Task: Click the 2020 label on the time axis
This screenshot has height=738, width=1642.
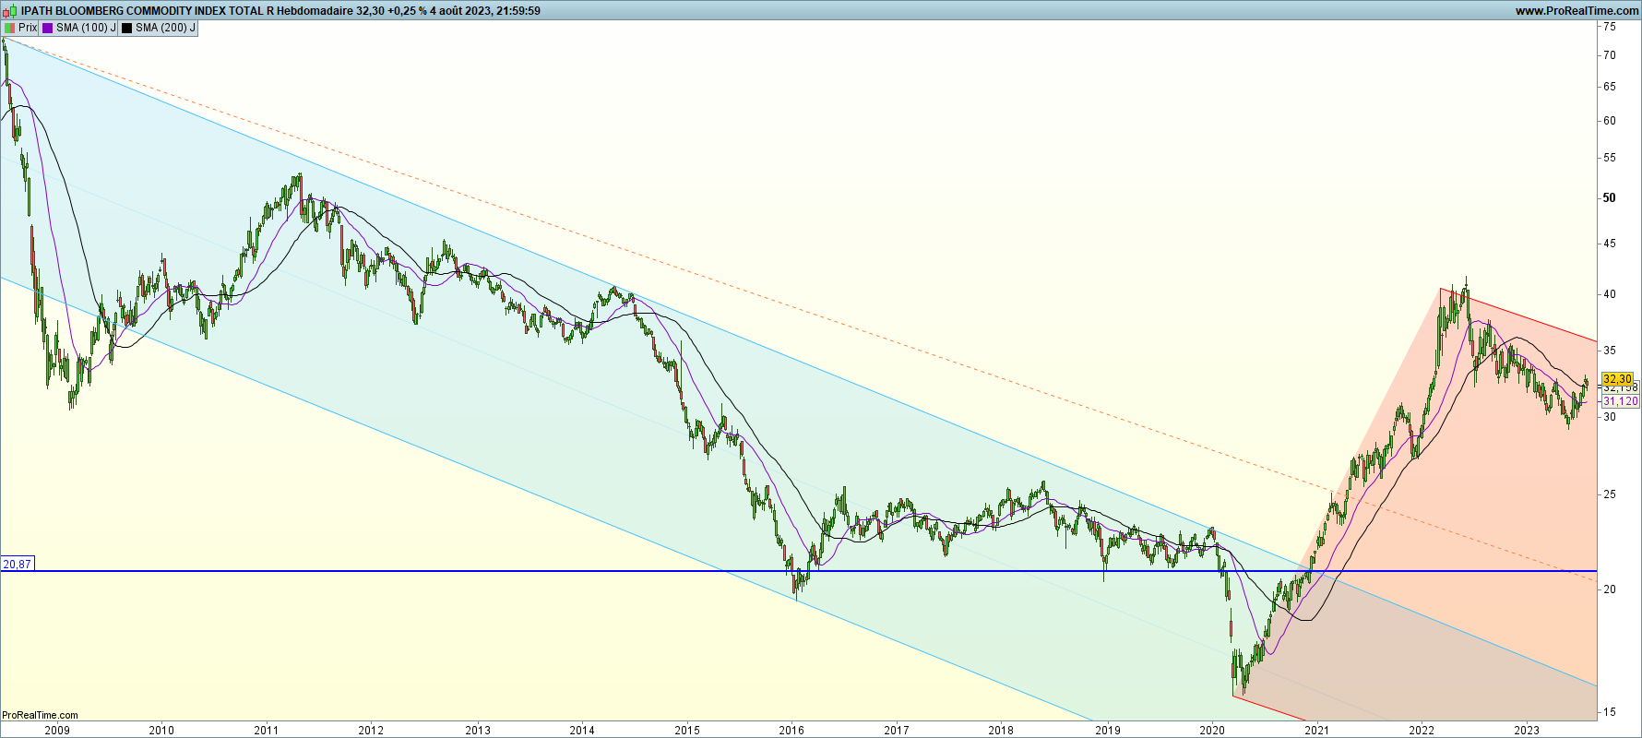Action: click(1212, 731)
